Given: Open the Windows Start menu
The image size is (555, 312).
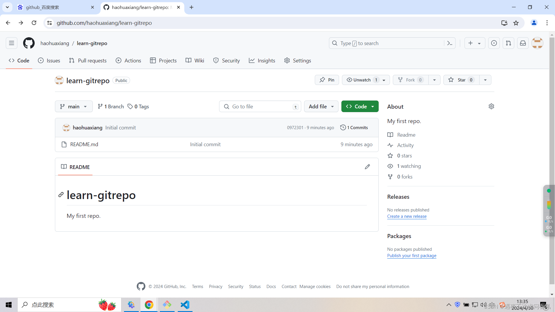Looking at the screenshot, I should (9, 305).
